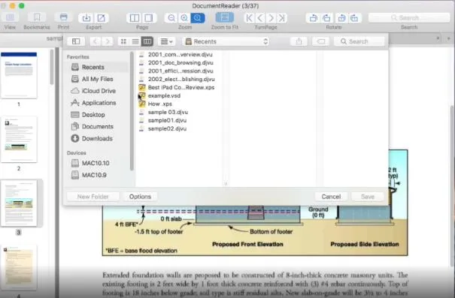Zoom in with the plus magnifier icon

(x=184, y=18)
